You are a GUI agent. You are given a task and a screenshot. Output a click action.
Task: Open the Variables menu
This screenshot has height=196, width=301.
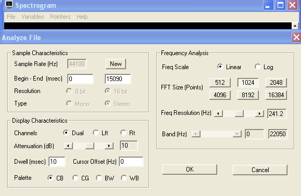[x=33, y=17]
